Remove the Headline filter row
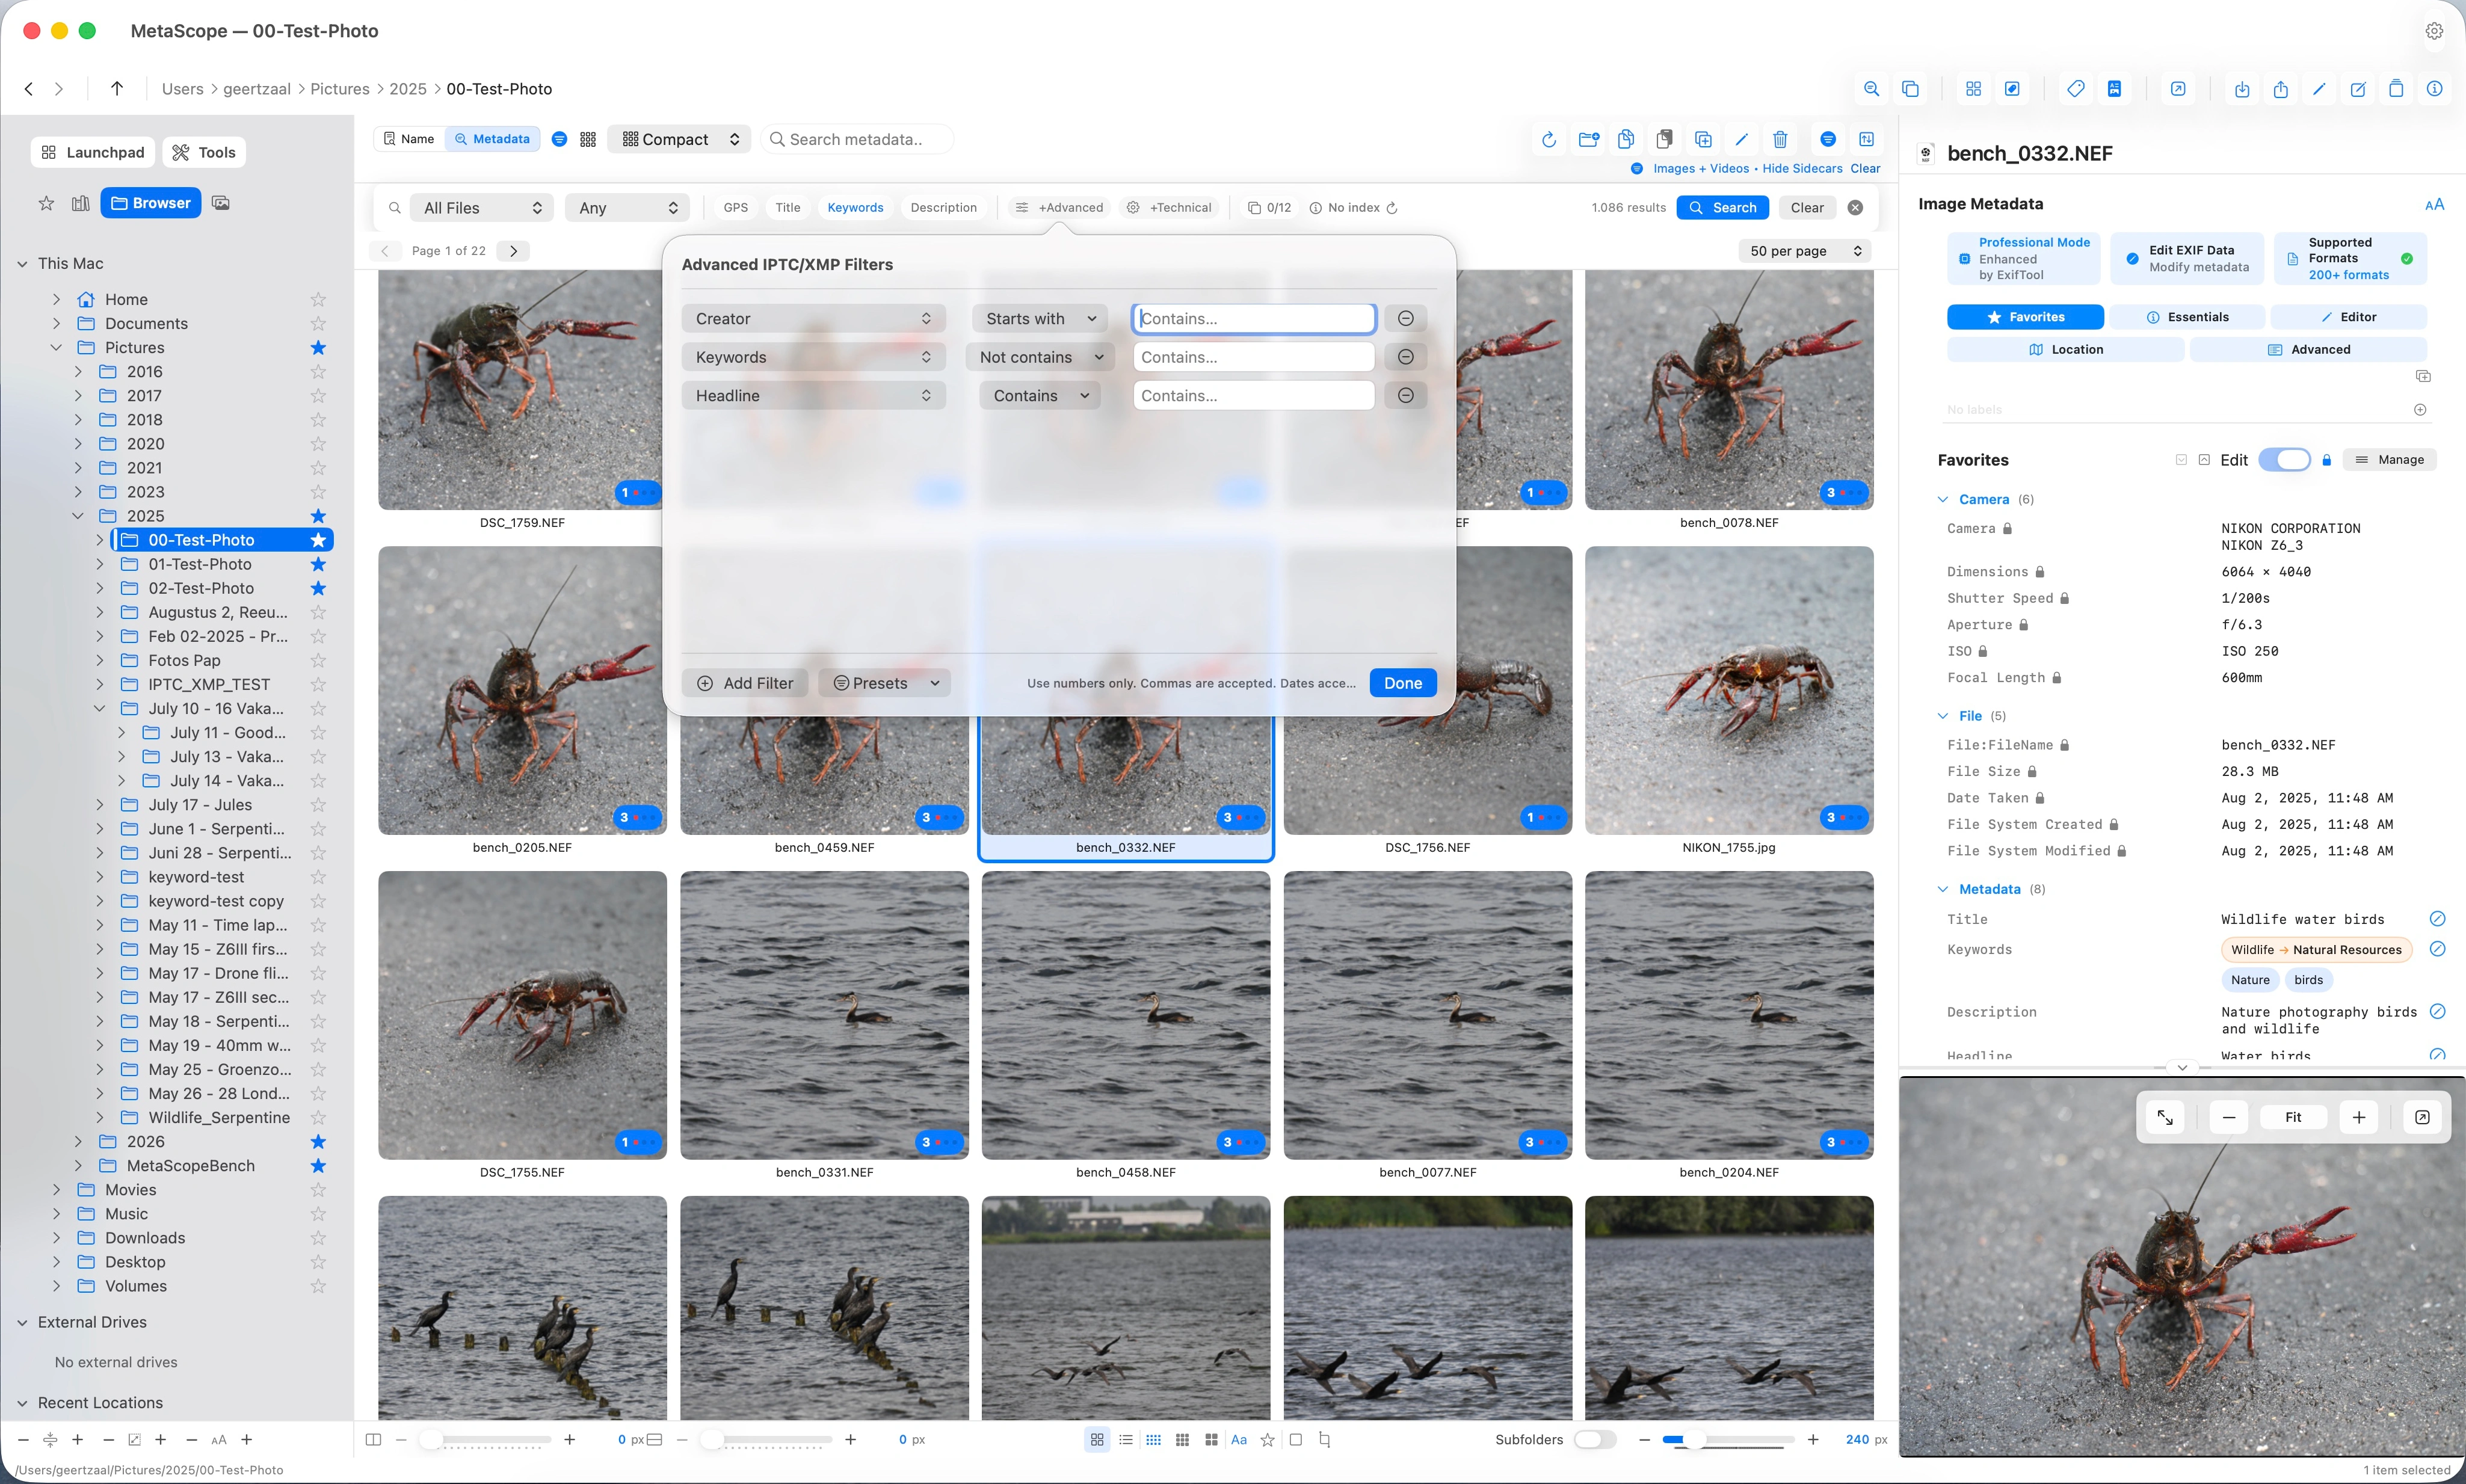This screenshot has height=1484, width=2466. [1405, 396]
